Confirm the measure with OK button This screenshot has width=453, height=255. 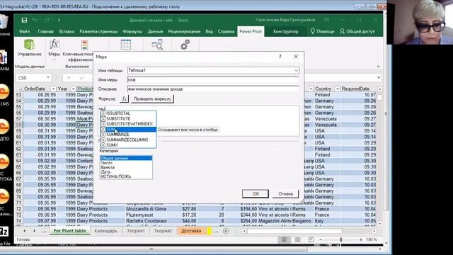point(256,193)
